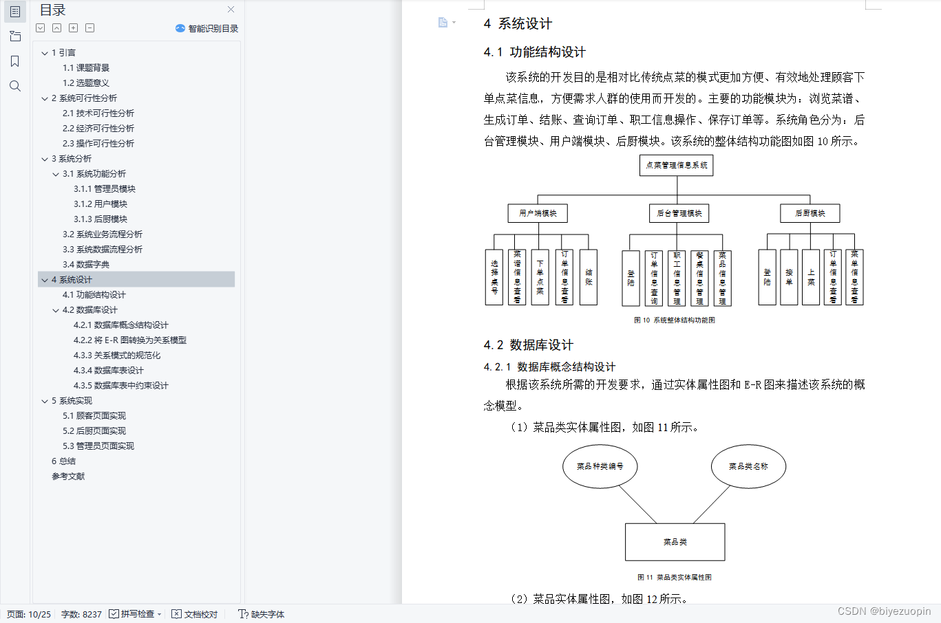Select 3.1.3 后厨模块 in outline
The height and width of the screenshot is (623, 941).
pos(101,219)
